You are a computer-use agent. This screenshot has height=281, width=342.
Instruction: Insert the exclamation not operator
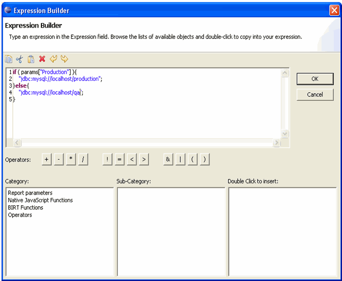(x=108, y=159)
